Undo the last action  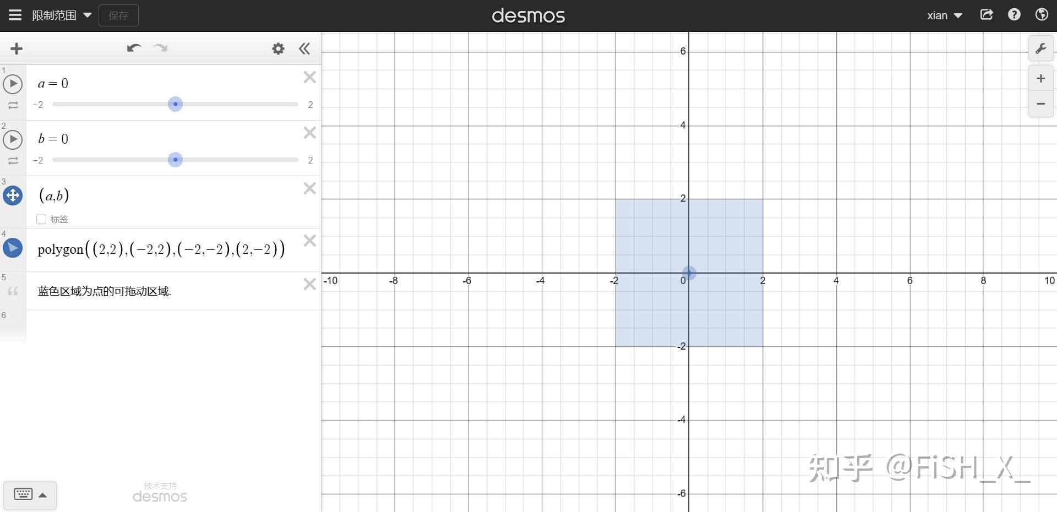[134, 48]
